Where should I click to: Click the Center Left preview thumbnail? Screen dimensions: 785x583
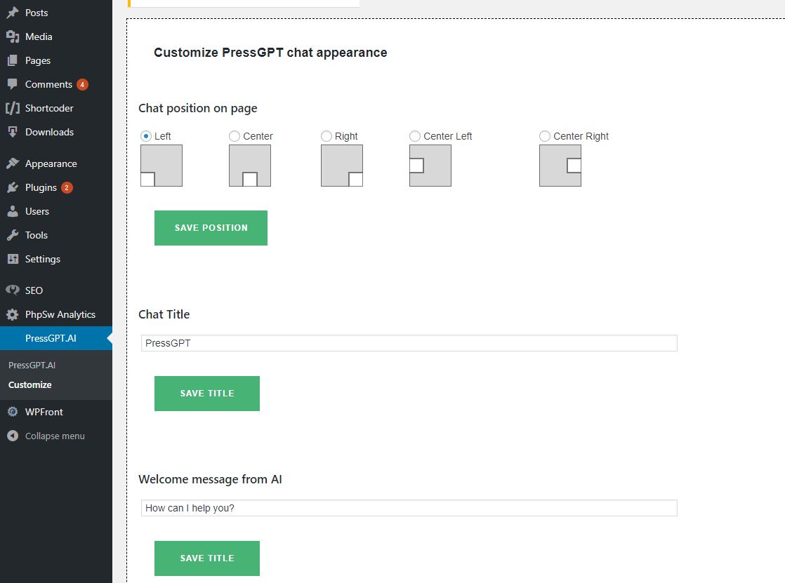pos(430,166)
